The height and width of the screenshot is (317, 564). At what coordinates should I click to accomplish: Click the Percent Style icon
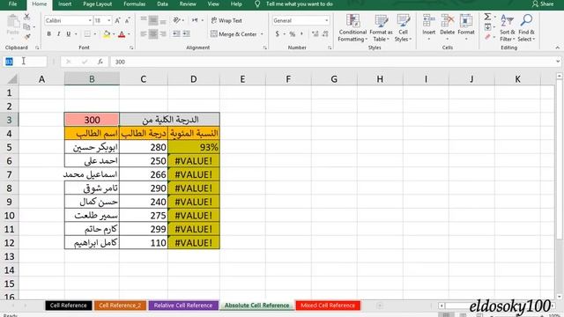[292, 33]
